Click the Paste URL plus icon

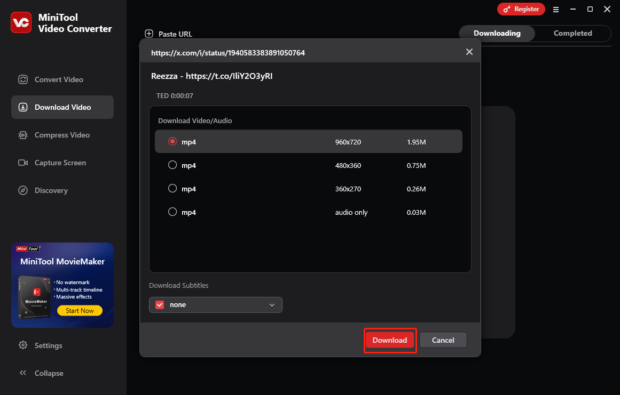(x=149, y=34)
